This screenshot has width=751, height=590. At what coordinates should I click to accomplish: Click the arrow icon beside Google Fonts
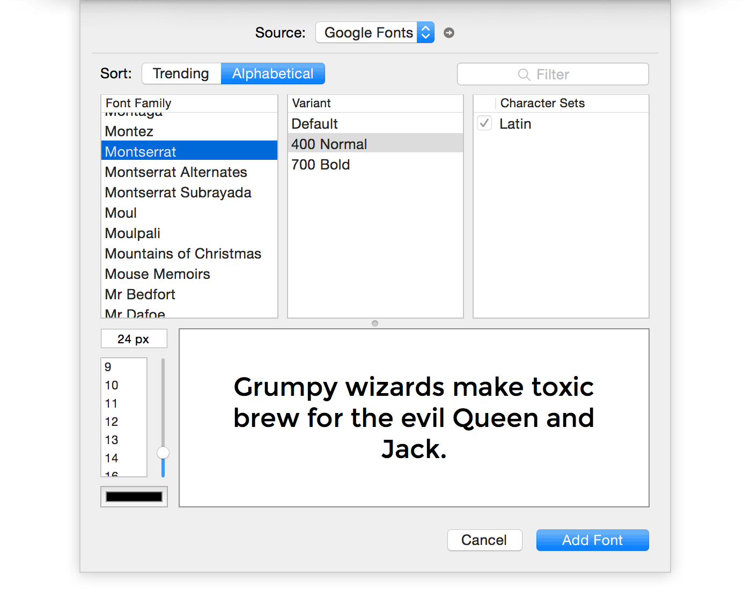click(x=449, y=33)
